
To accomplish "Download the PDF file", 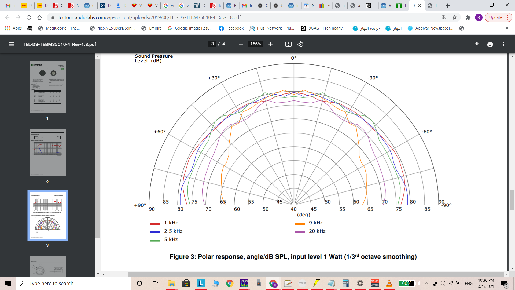I will tap(477, 44).
